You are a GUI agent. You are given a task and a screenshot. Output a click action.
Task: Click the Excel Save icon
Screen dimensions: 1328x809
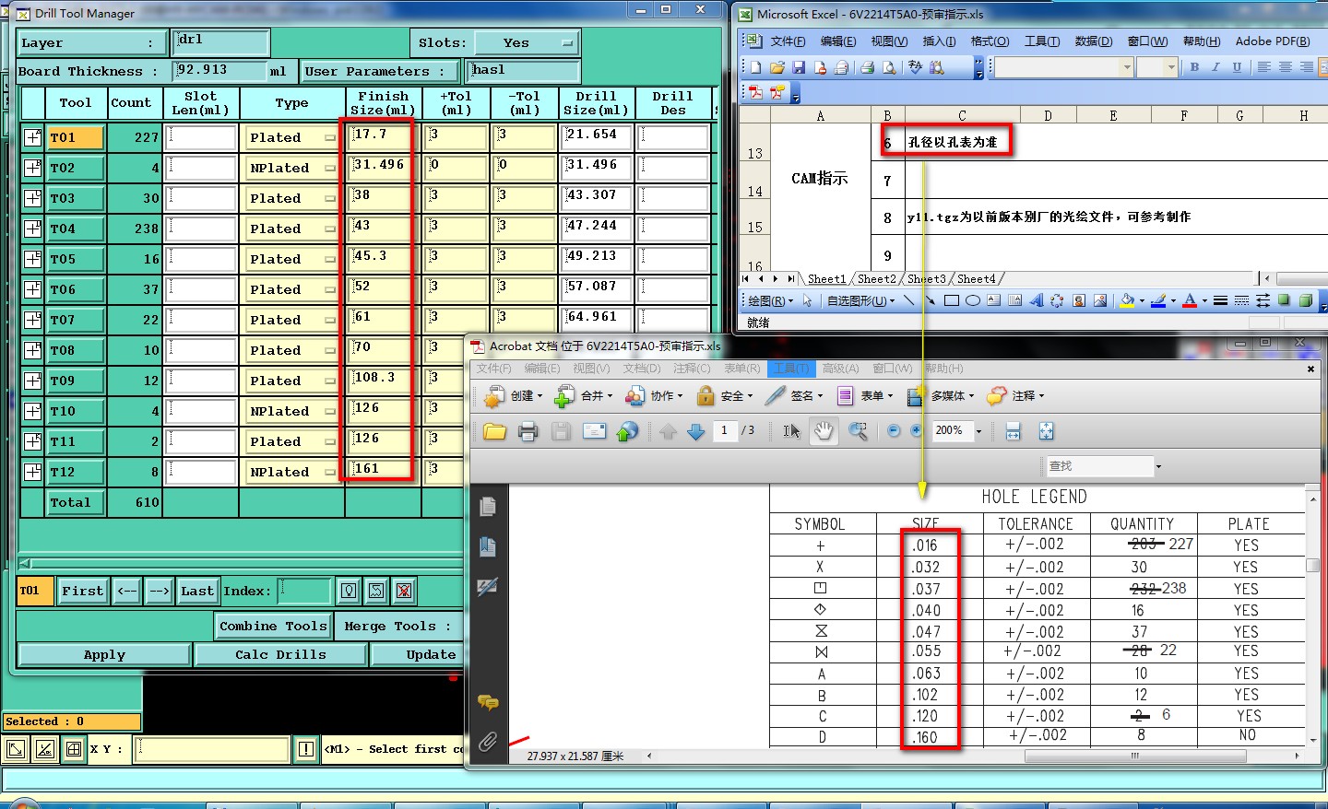[x=799, y=67]
